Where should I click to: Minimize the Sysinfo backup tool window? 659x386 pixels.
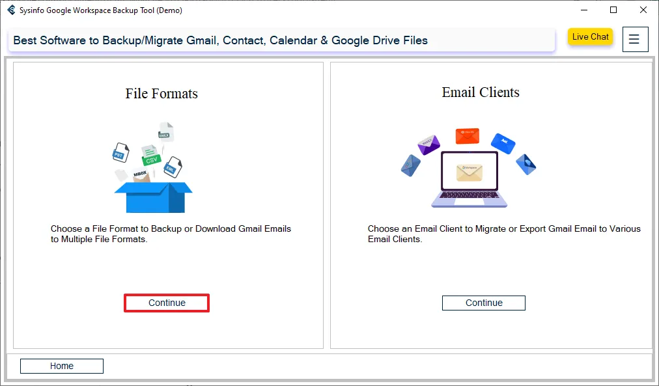pyautogui.click(x=584, y=10)
